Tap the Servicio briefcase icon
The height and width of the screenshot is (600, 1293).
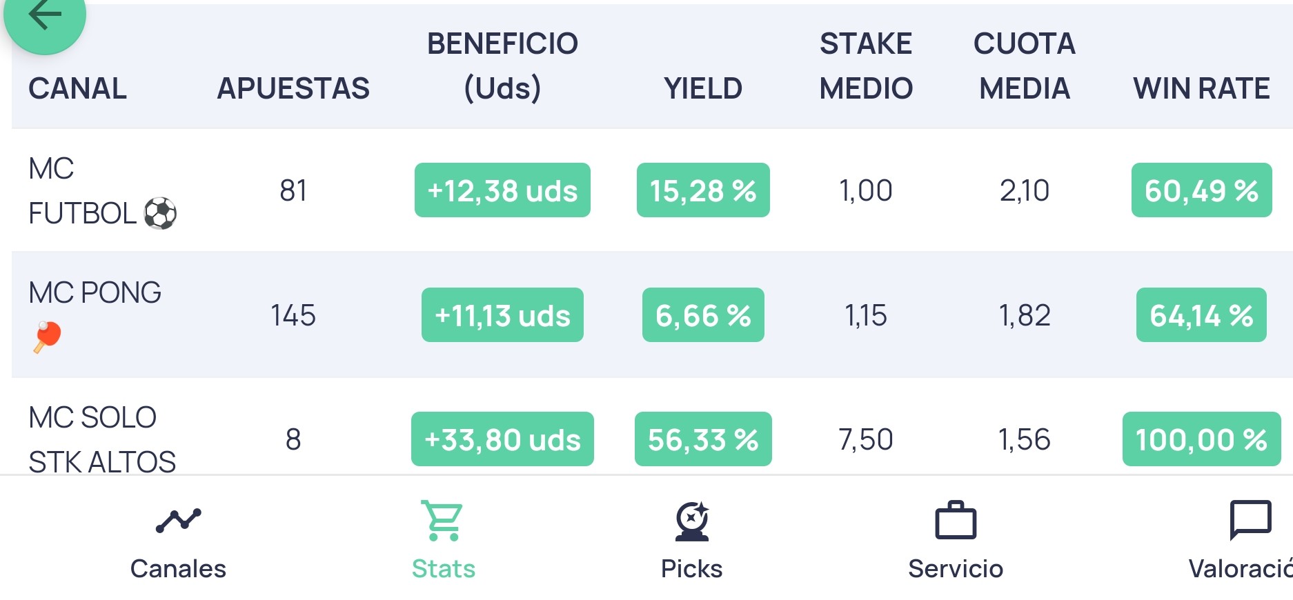(956, 520)
